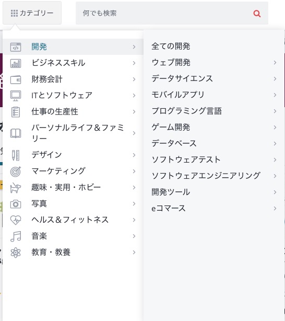285x321 pixels.
Task: Open the 全ての開発 link
Action: 171,46
